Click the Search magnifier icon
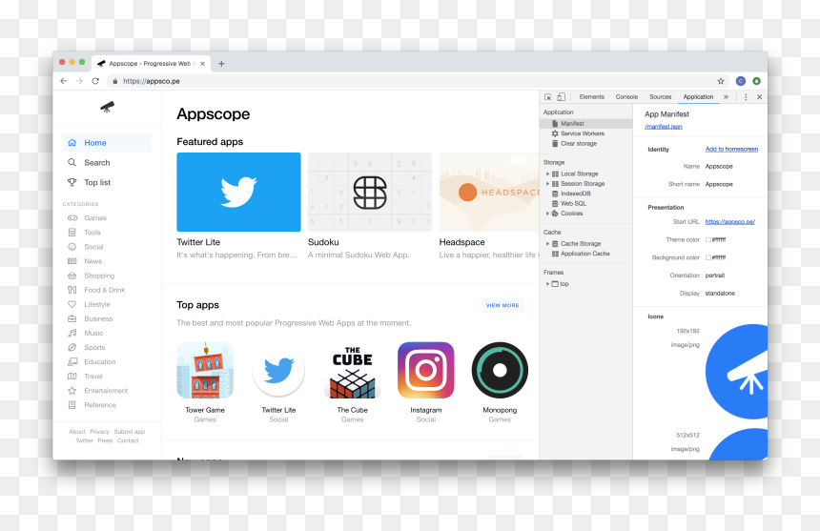 point(72,162)
